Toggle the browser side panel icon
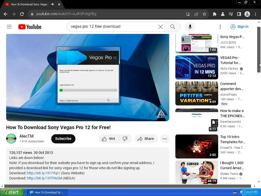The width and height of the screenshot is (261, 196). 239,14
